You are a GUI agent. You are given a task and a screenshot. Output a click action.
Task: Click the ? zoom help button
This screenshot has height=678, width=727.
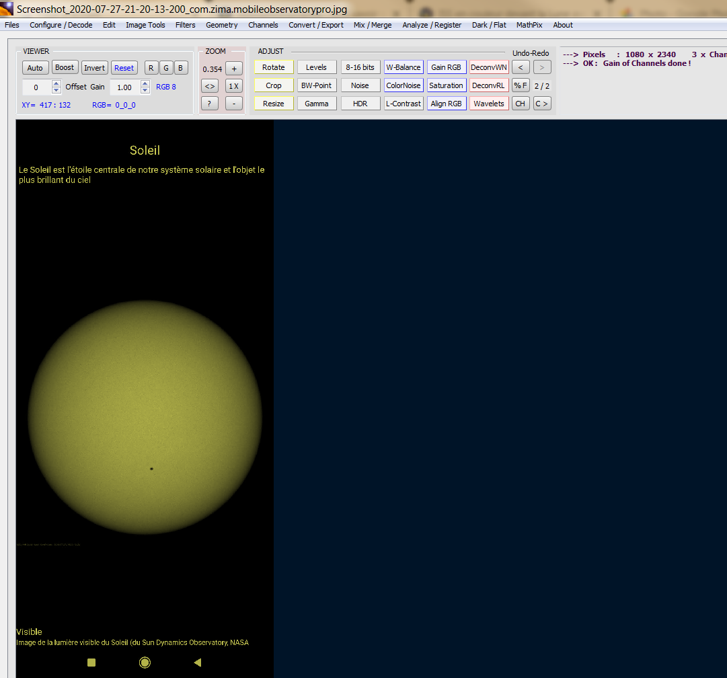click(210, 104)
